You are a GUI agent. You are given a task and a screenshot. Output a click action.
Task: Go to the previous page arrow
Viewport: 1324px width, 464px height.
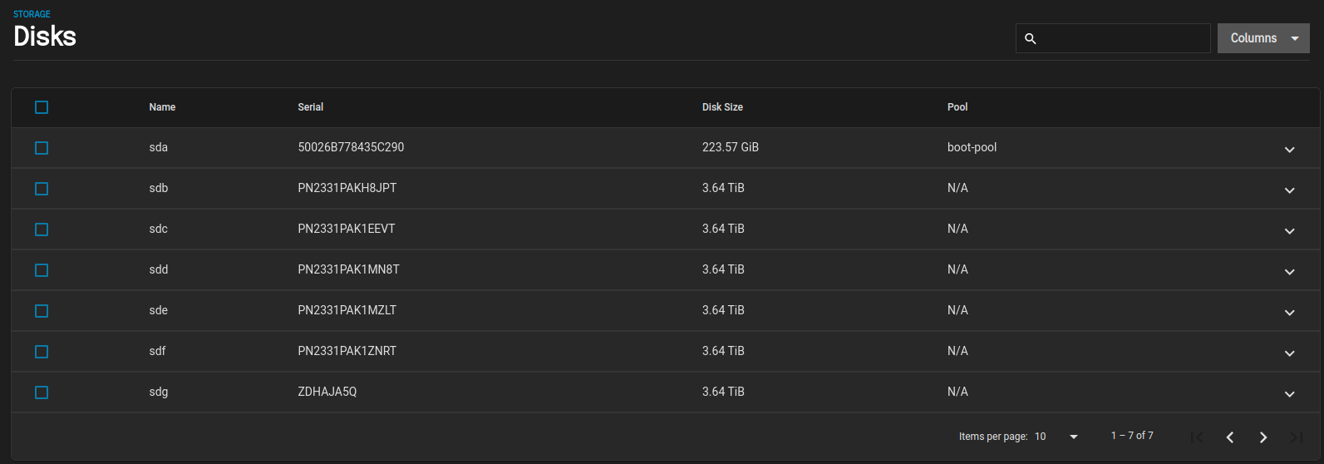[x=1230, y=437]
